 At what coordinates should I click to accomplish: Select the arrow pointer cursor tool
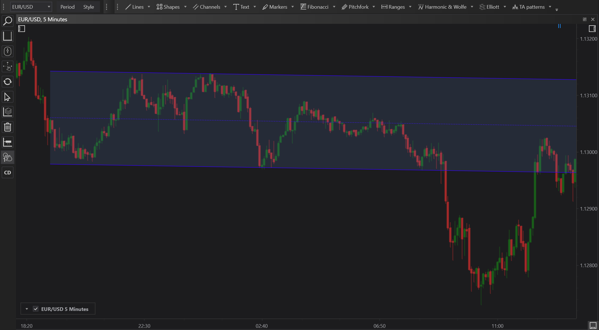point(8,97)
